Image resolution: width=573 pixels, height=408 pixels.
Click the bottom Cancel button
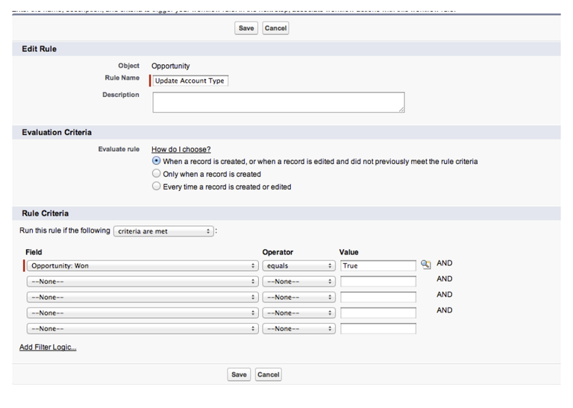(268, 374)
